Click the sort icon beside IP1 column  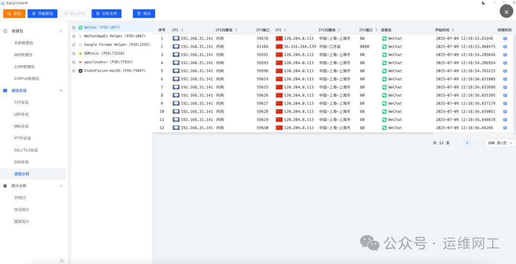[182, 30]
